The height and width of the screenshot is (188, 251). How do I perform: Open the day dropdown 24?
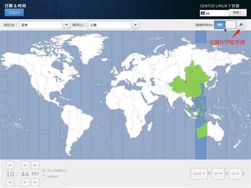(x=235, y=174)
